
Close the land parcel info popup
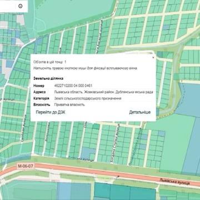click(x=153, y=57)
